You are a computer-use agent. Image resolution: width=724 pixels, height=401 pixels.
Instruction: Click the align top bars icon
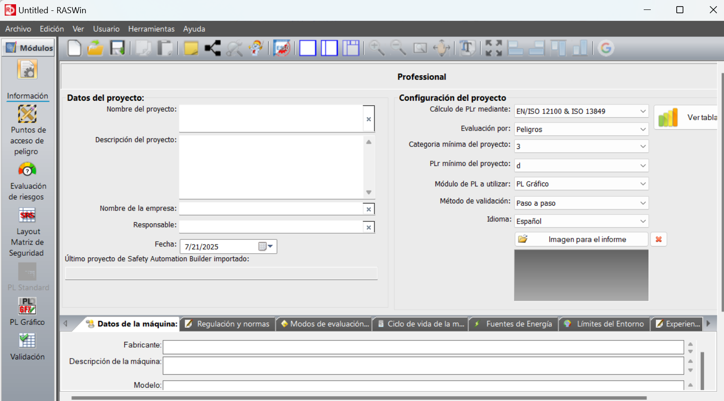559,48
